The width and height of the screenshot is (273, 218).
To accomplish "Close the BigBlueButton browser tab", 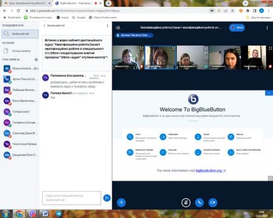I will (x=100, y=3).
